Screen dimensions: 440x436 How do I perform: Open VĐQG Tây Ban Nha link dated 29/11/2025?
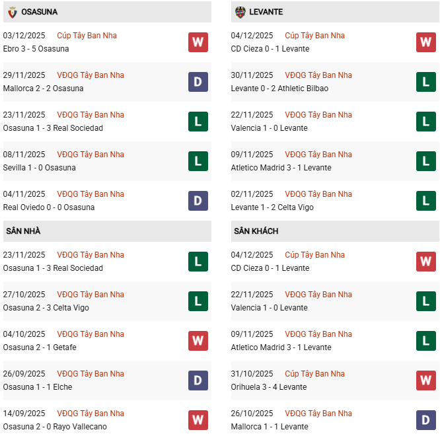point(91,75)
